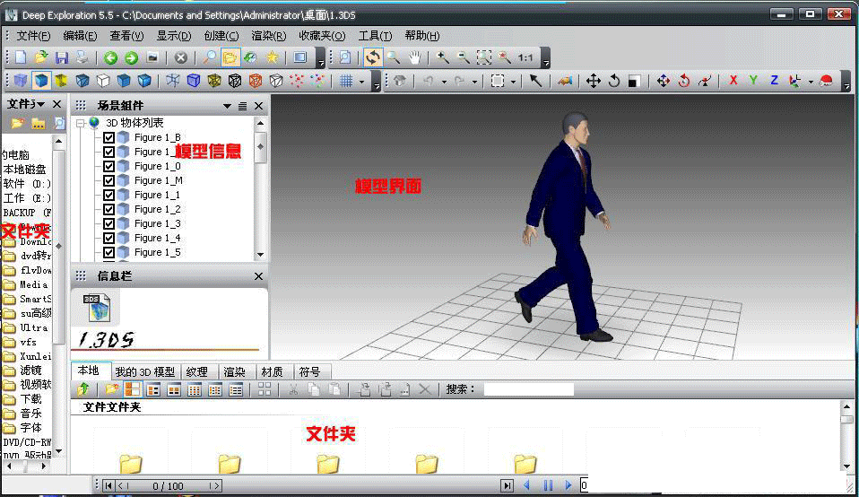This screenshot has width=859, height=497.
Task: Save using the floppy disk icon
Action: 61,57
